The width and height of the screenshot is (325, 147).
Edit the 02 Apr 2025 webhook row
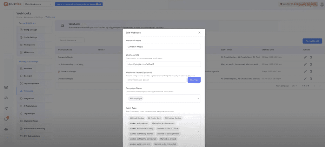[305, 79]
